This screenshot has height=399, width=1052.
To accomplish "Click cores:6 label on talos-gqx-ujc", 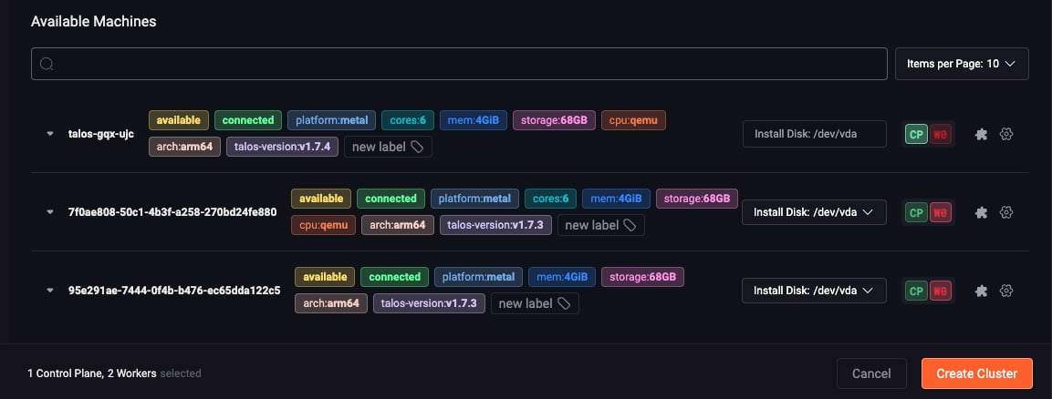I will point(408,120).
